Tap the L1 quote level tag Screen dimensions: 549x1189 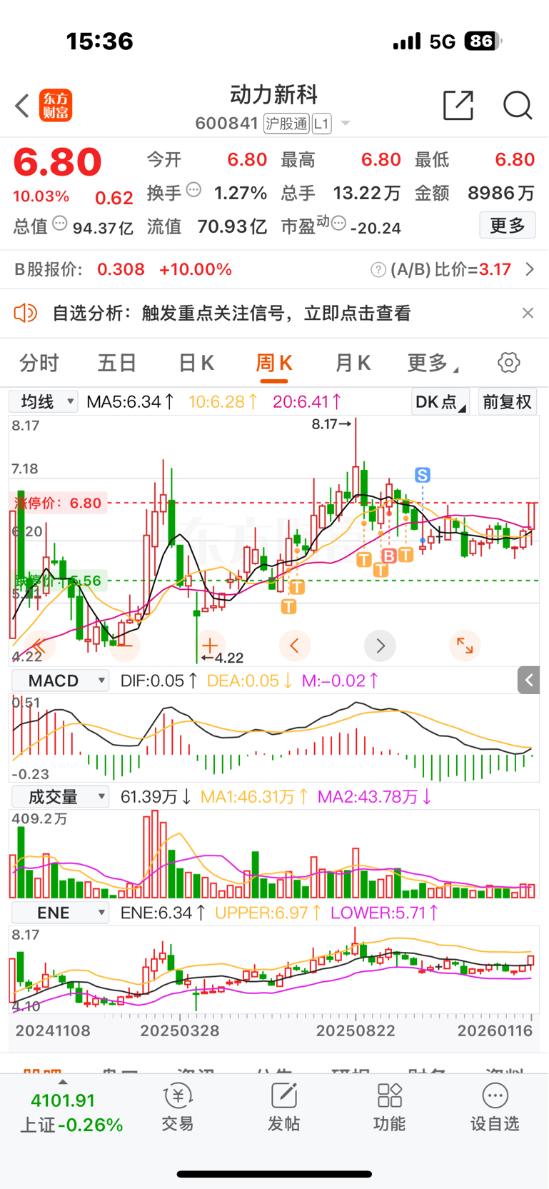pos(321,124)
